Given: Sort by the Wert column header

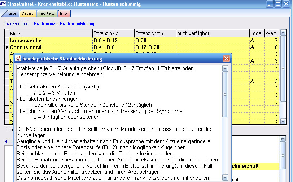Looking at the screenshot, I should click(271, 33).
